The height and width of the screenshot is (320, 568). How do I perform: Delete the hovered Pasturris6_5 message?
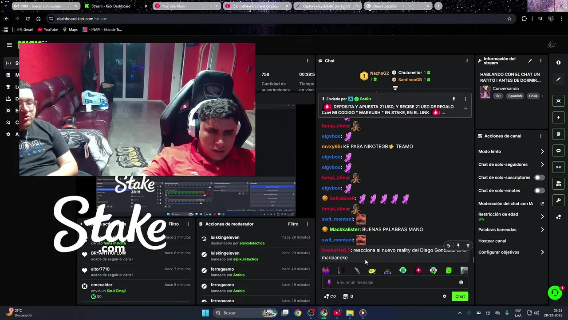point(468,246)
